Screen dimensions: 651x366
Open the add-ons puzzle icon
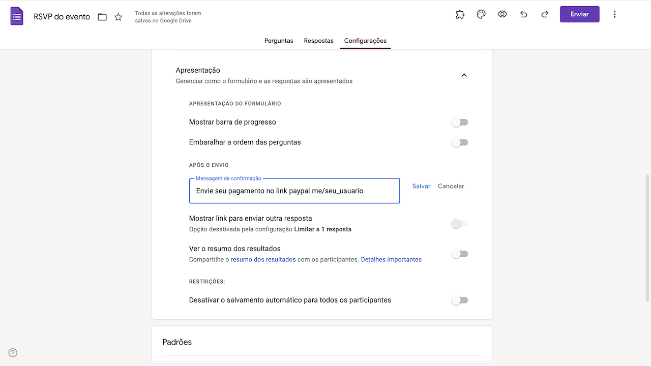click(x=460, y=14)
